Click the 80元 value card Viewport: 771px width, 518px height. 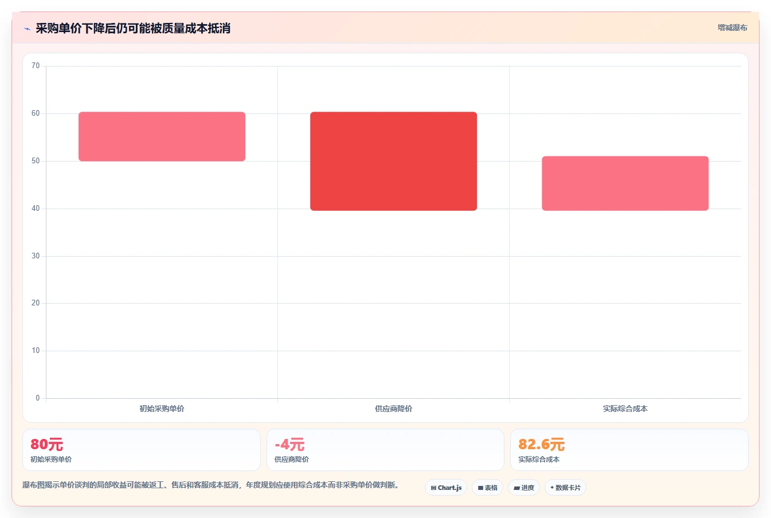(142, 450)
